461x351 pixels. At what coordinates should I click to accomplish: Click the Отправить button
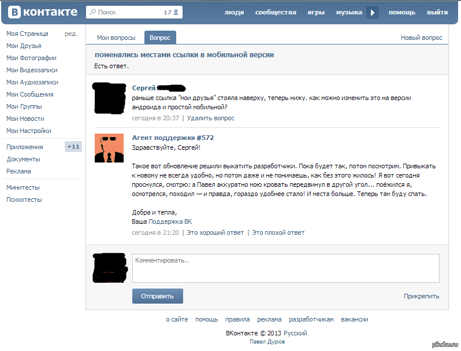coord(158,296)
